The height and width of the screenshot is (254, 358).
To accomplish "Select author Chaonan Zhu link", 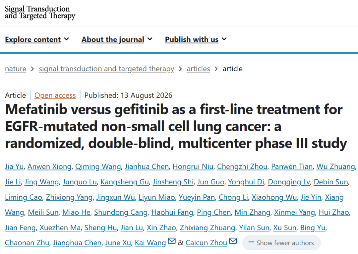I will tap(27, 243).
